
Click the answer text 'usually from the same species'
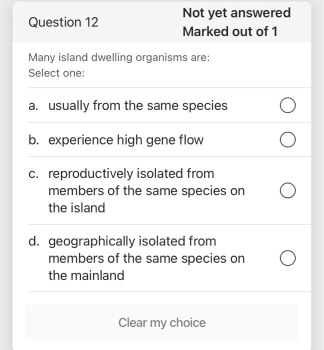point(137,106)
